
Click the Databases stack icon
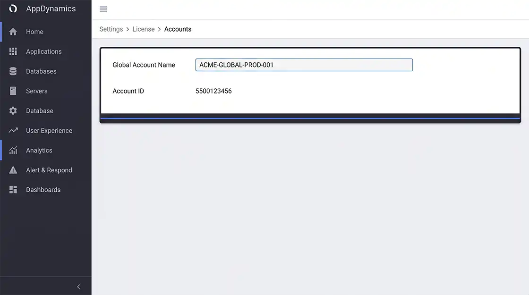point(13,71)
